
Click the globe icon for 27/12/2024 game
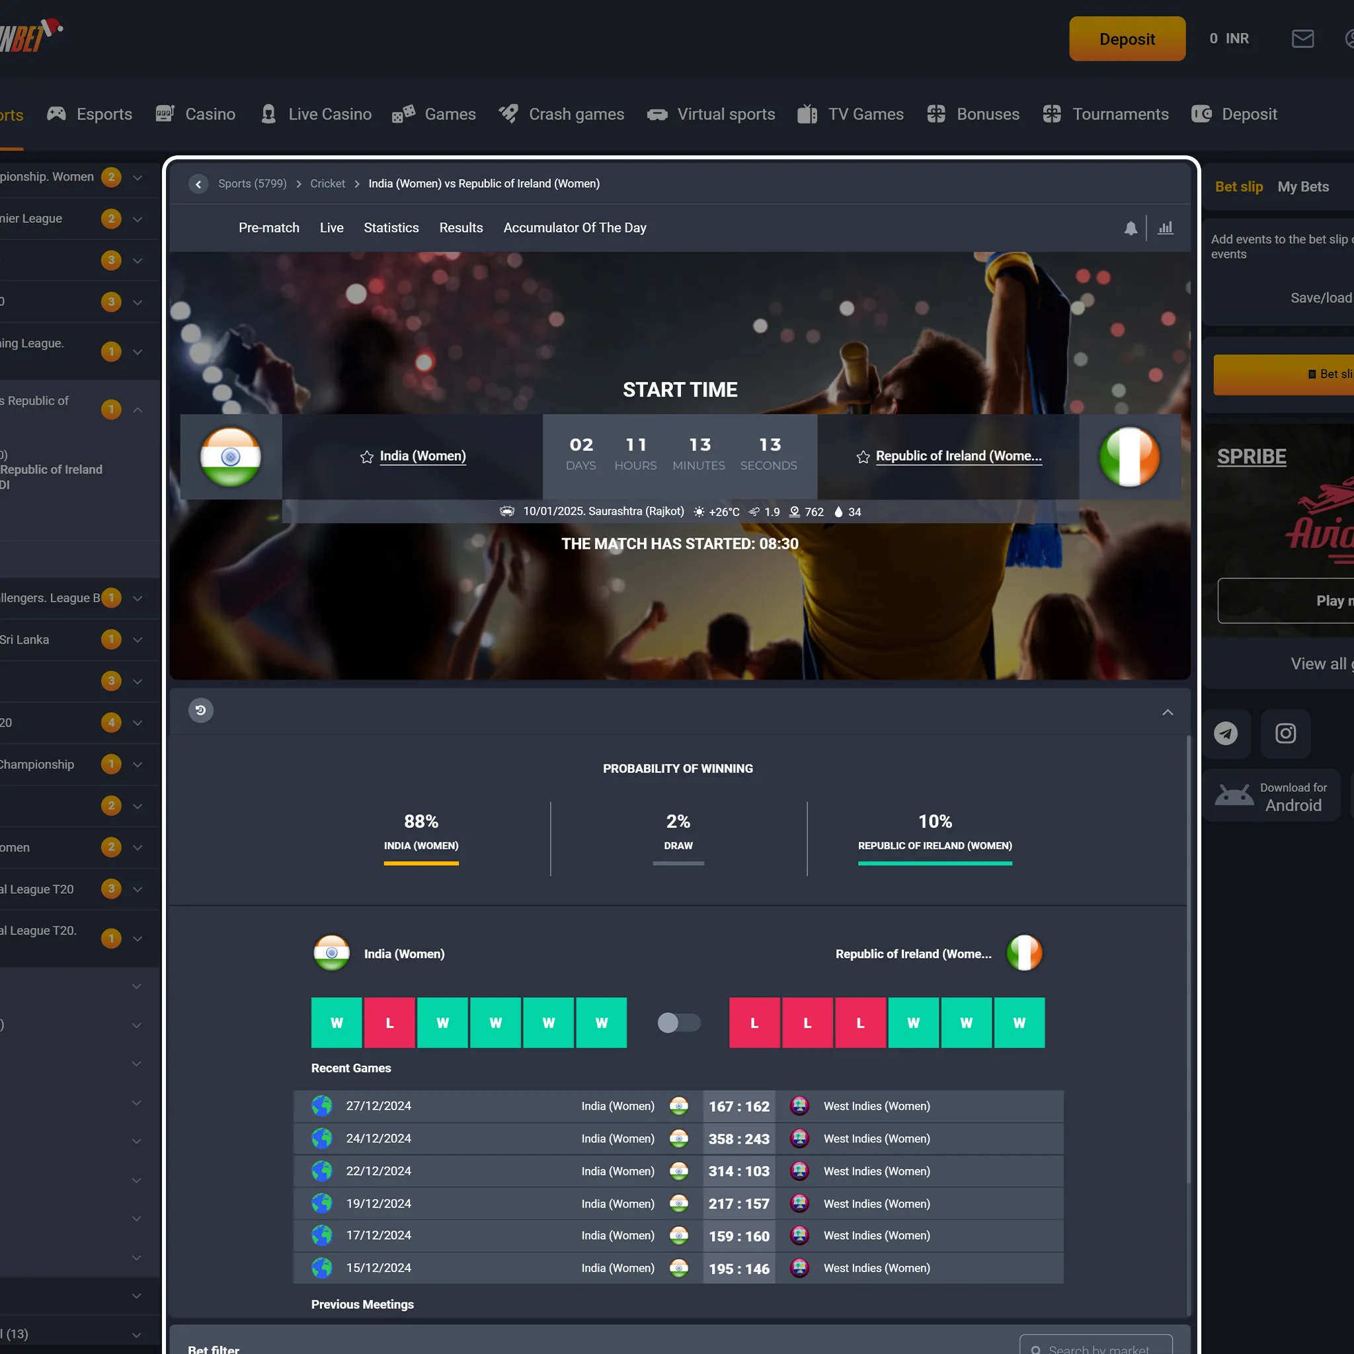coord(322,1105)
